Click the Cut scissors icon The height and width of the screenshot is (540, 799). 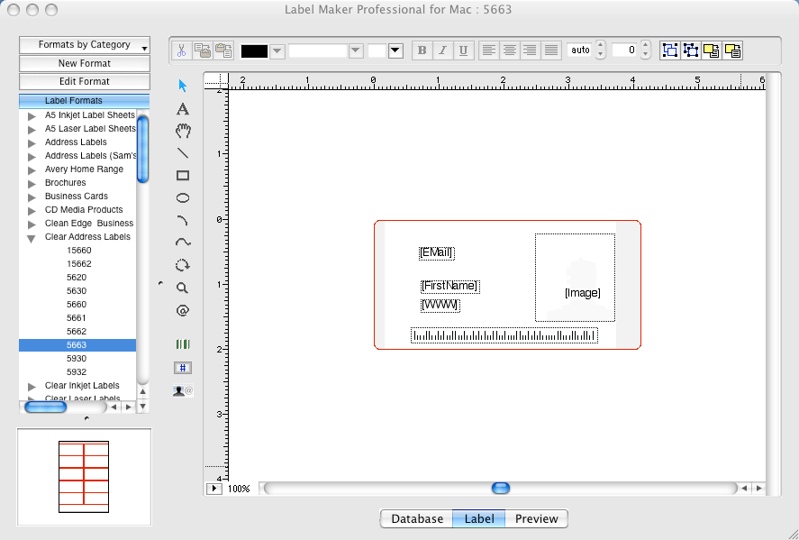coord(180,50)
